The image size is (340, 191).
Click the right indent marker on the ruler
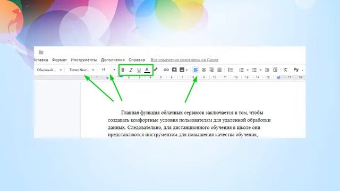(278, 77)
